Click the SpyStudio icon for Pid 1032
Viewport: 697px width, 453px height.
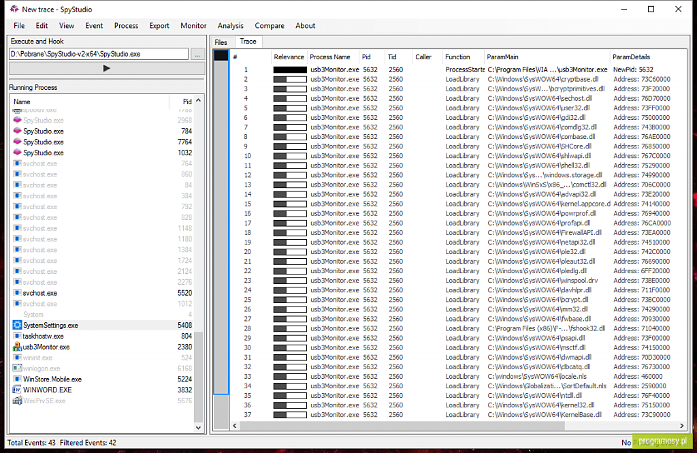pyautogui.click(x=17, y=152)
